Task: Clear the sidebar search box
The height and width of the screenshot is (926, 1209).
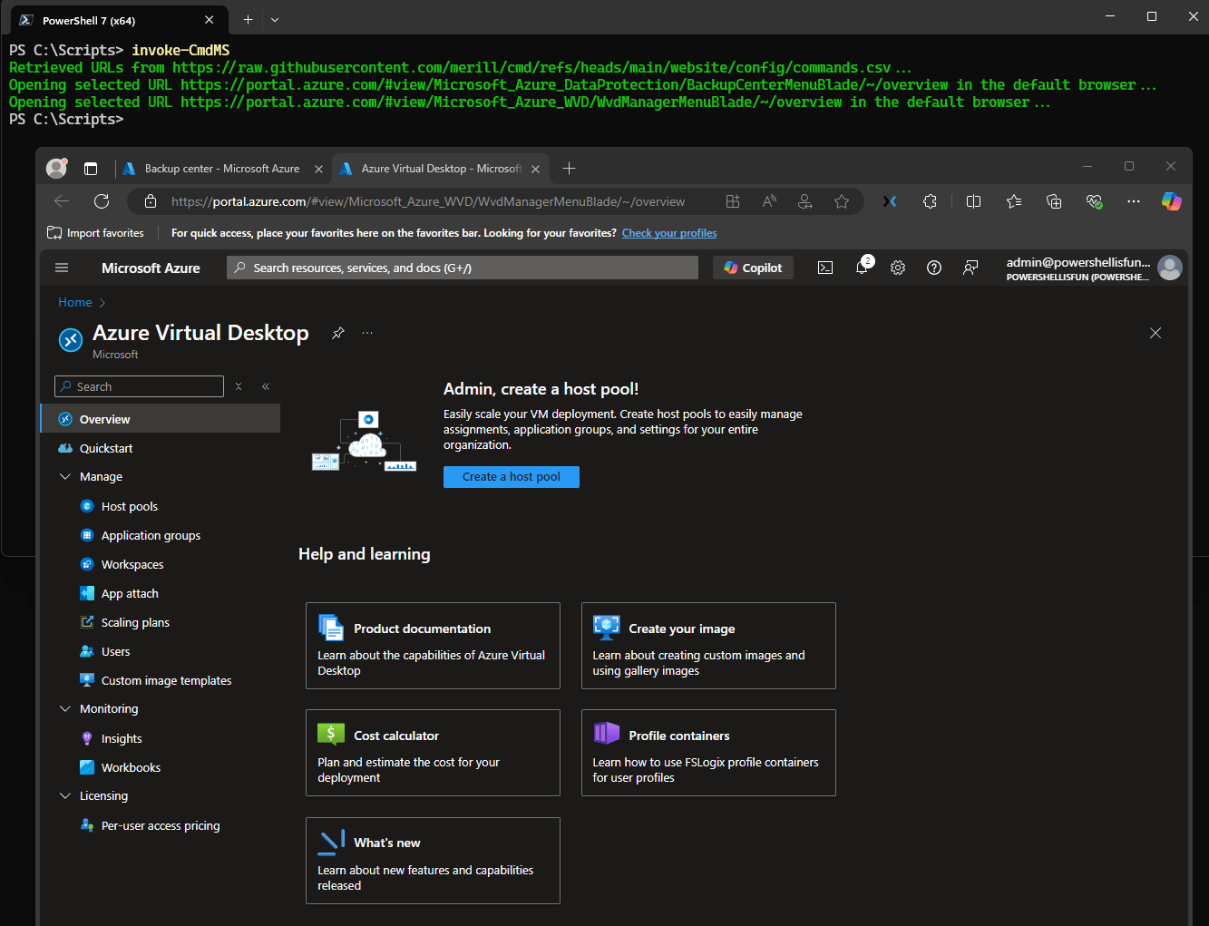Action: pyautogui.click(x=239, y=386)
